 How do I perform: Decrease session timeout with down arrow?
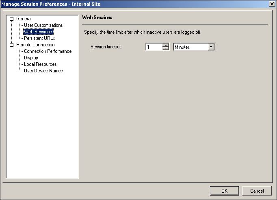click(x=166, y=49)
